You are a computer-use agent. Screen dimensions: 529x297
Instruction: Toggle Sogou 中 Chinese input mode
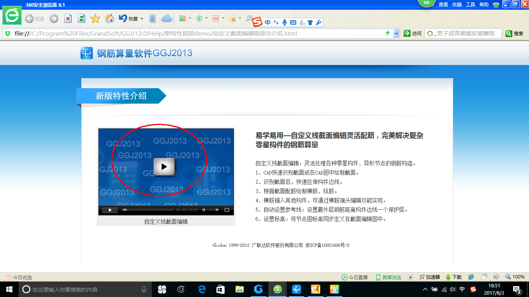click(268, 22)
